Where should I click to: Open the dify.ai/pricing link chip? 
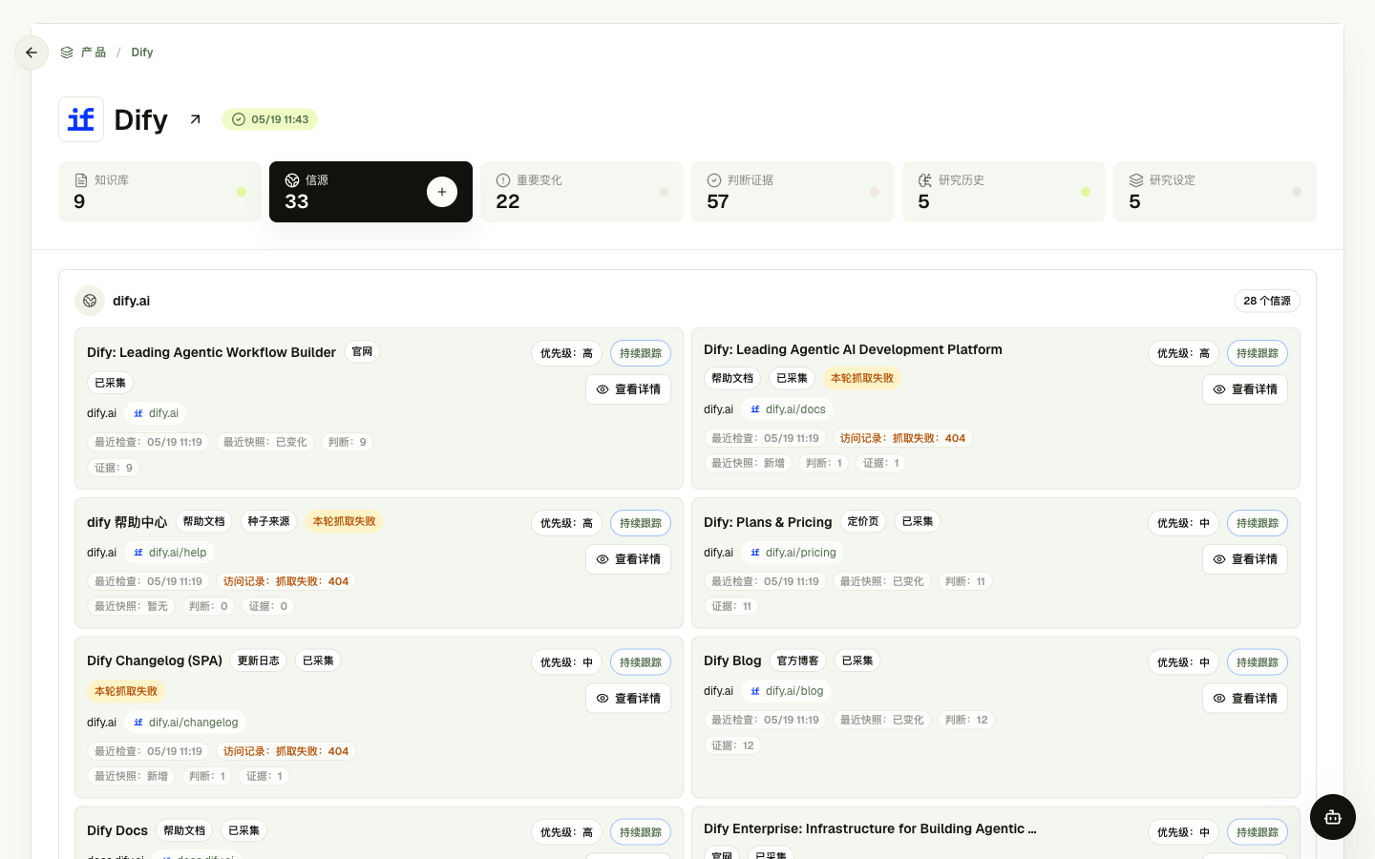[x=793, y=553]
